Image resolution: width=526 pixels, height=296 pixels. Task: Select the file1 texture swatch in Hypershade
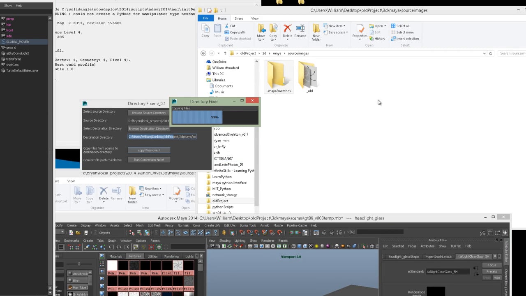(166, 268)
